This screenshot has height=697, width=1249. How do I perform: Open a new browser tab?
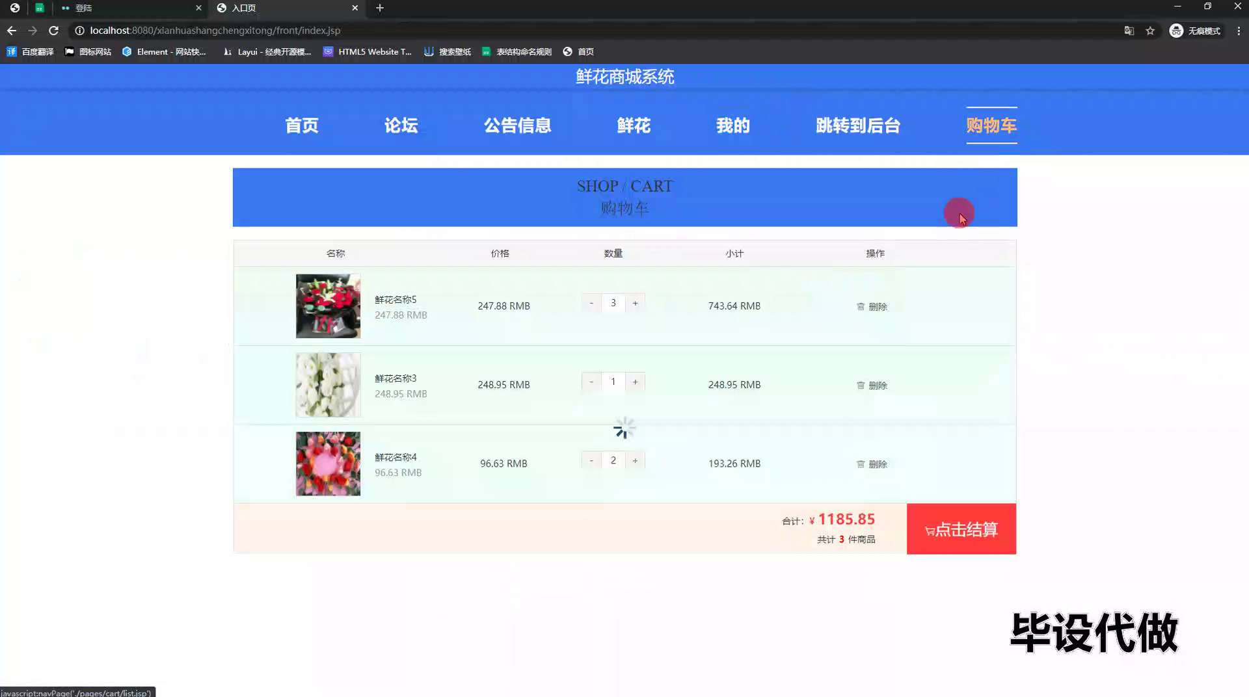pos(380,8)
